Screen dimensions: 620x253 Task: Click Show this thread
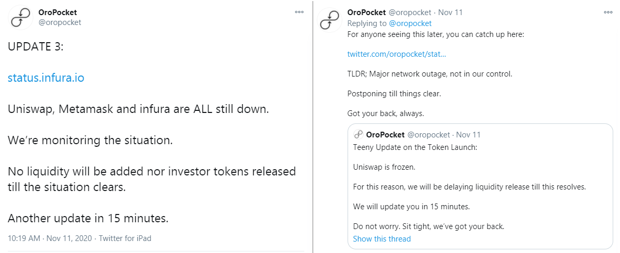381,239
